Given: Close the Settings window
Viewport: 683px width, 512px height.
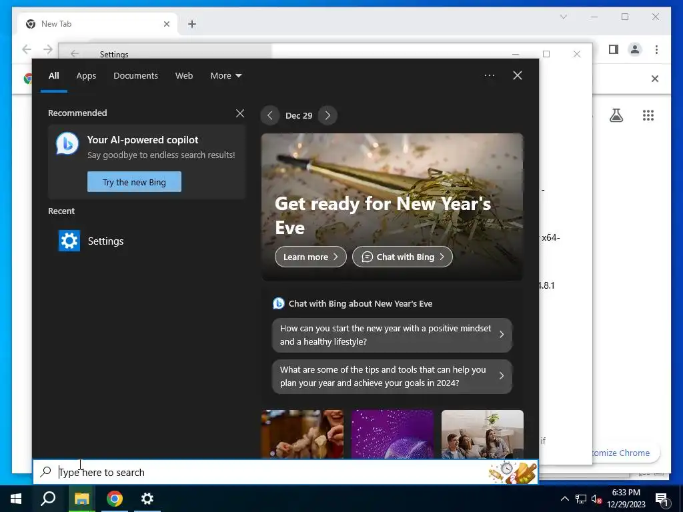Looking at the screenshot, I should pos(577,54).
